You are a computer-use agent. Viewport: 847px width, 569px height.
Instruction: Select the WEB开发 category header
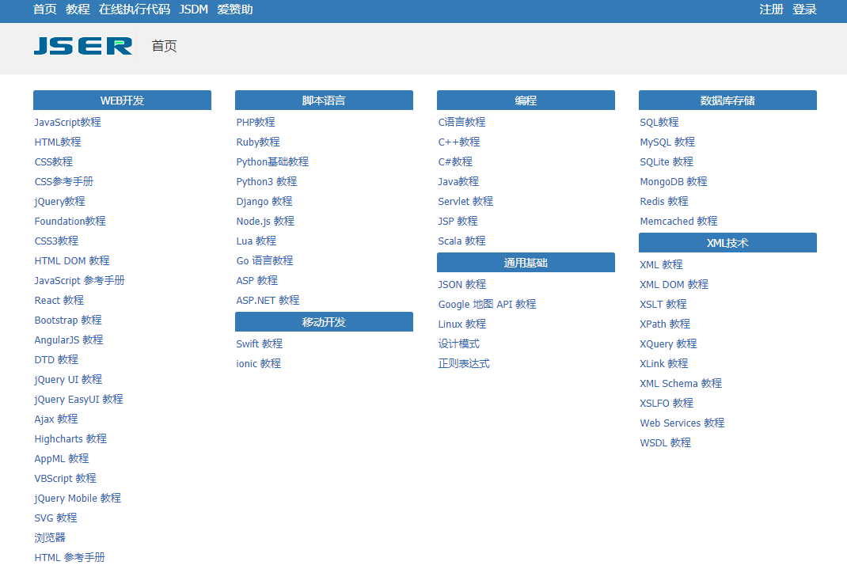pyautogui.click(x=122, y=101)
